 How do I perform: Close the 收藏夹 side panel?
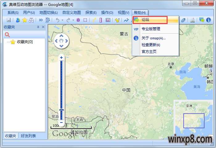(43, 27)
